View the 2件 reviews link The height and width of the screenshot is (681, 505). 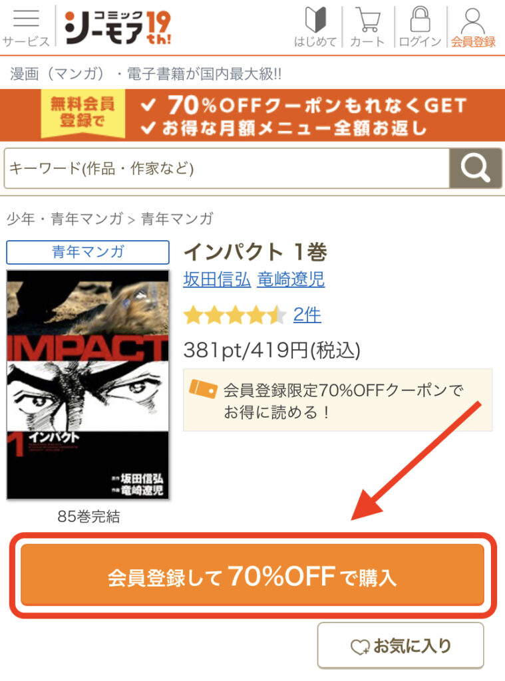(307, 315)
